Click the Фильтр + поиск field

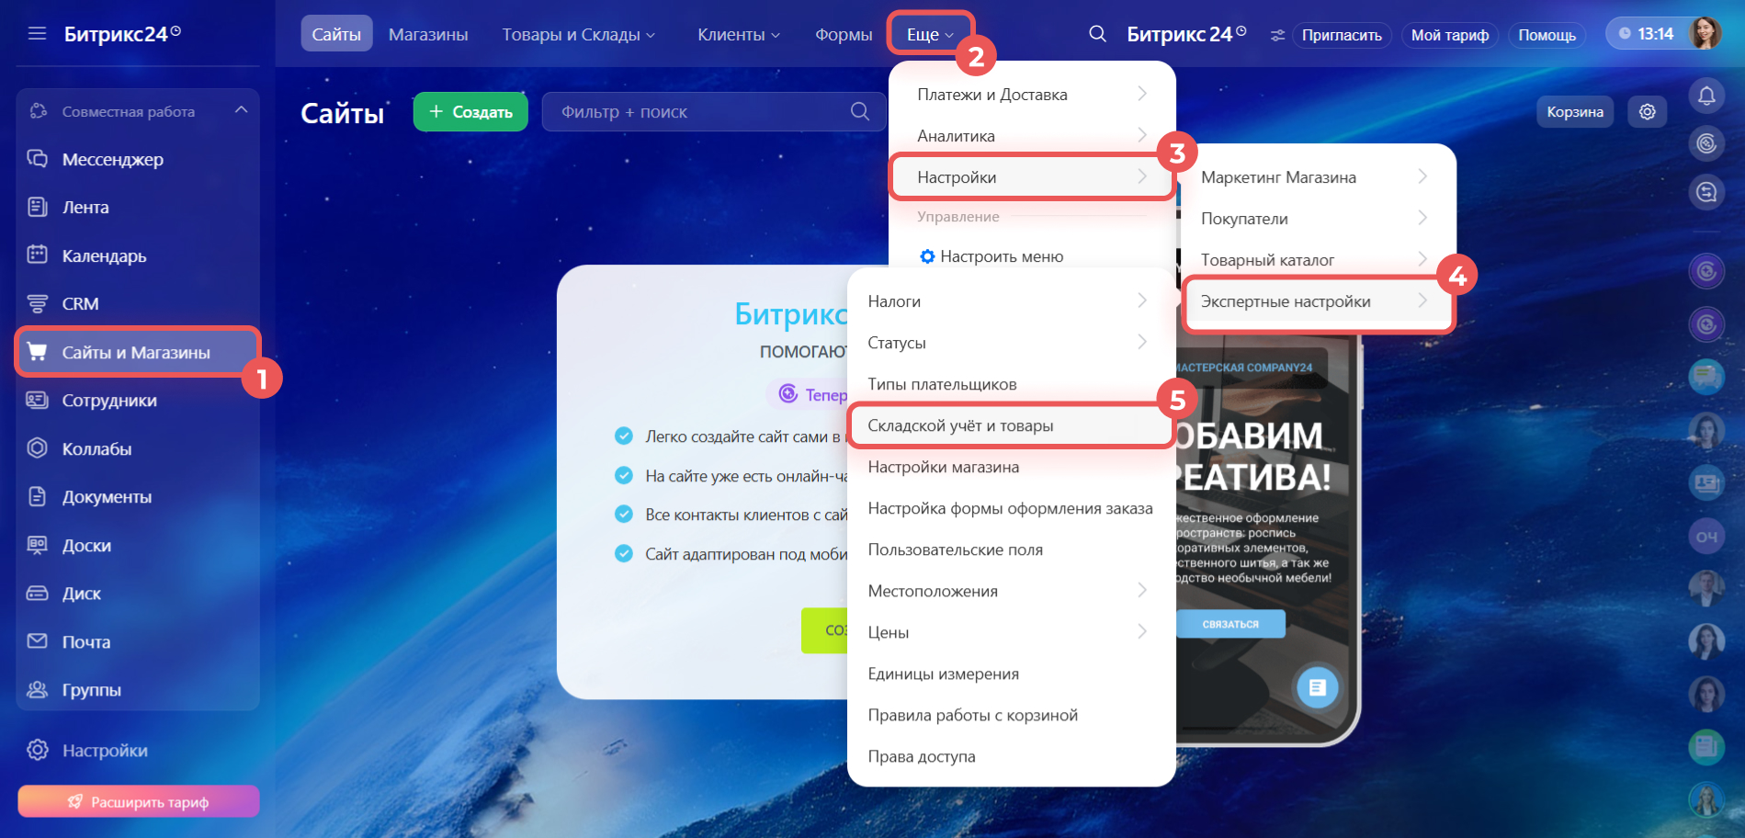click(698, 112)
